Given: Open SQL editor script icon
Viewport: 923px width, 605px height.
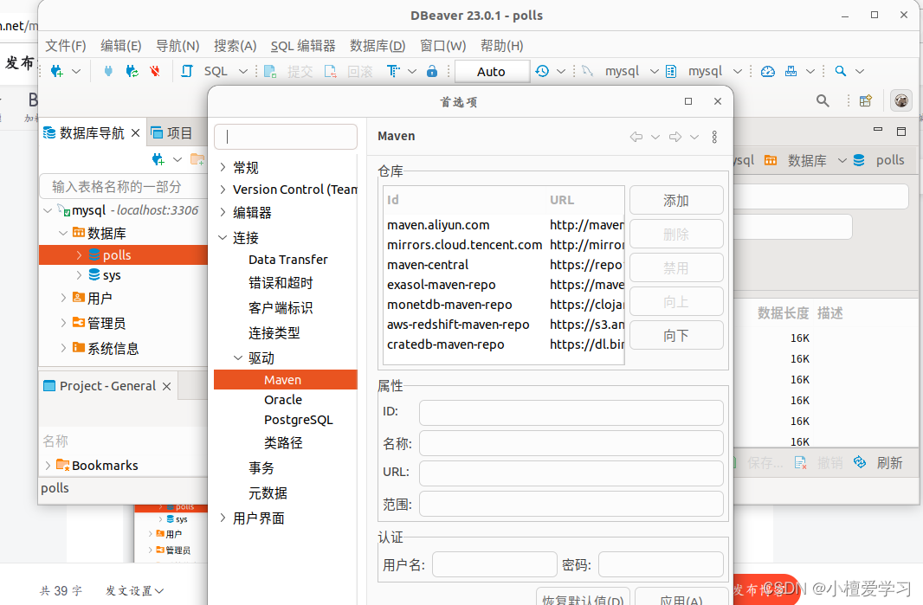Looking at the screenshot, I should pos(187,71).
